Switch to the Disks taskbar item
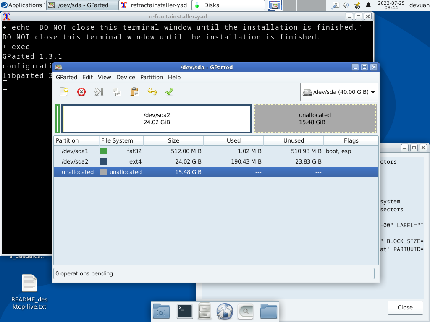The height and width of the screenshot is (322, 430). [228, 5]
